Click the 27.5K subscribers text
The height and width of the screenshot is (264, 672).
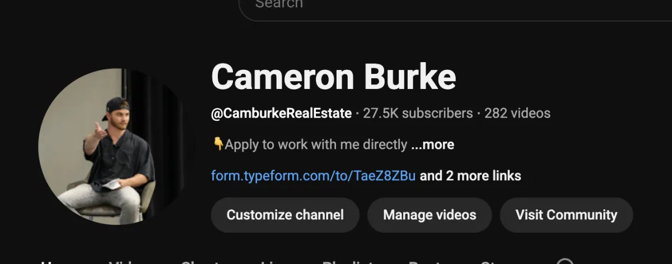tap(418, 114)
